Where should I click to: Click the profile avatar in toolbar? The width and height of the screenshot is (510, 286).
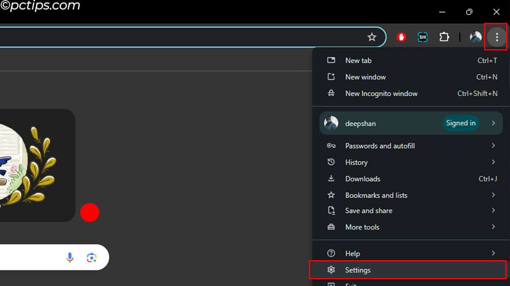pos(476,37)
